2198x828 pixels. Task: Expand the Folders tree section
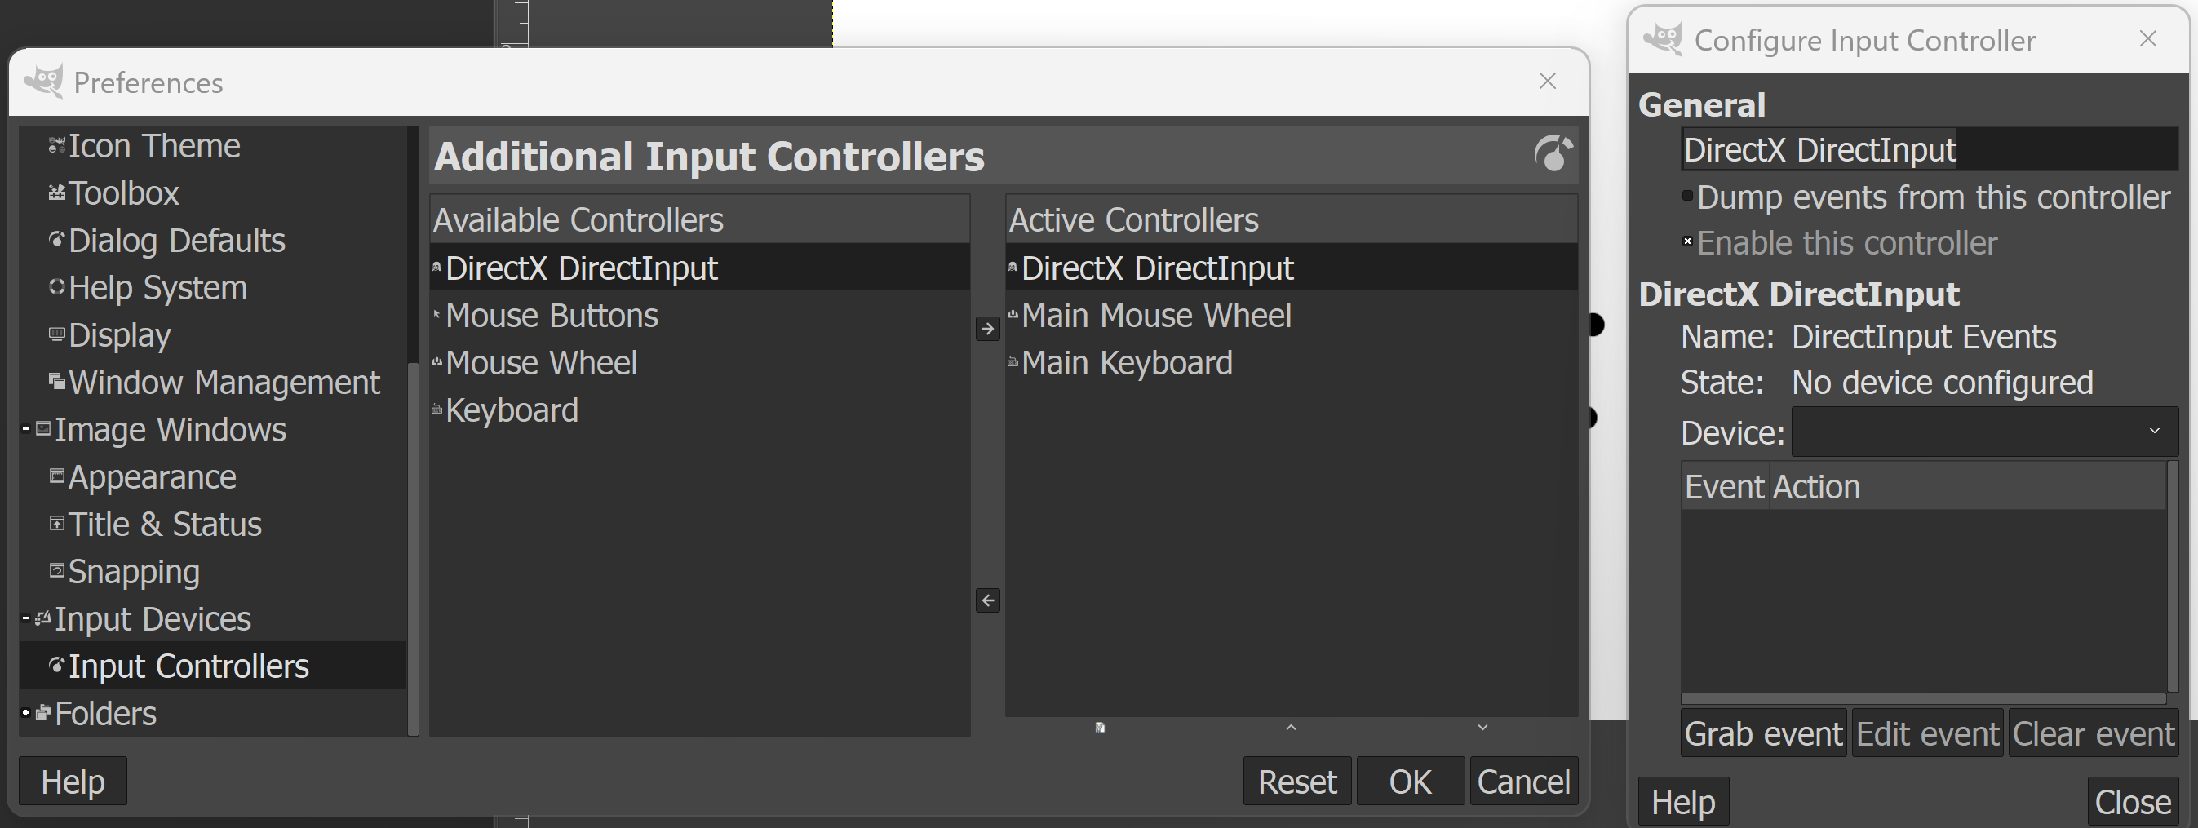tap(25, 713)
